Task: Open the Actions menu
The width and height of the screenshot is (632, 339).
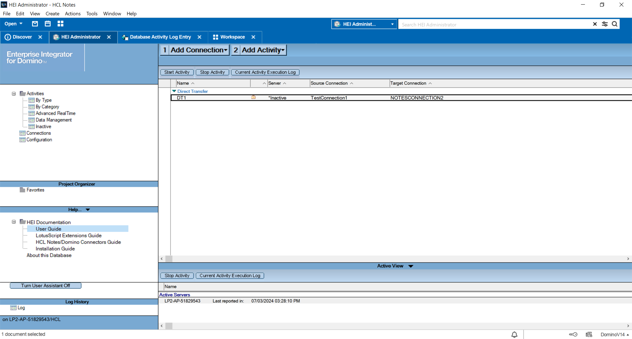Action: tap(73, 14)
